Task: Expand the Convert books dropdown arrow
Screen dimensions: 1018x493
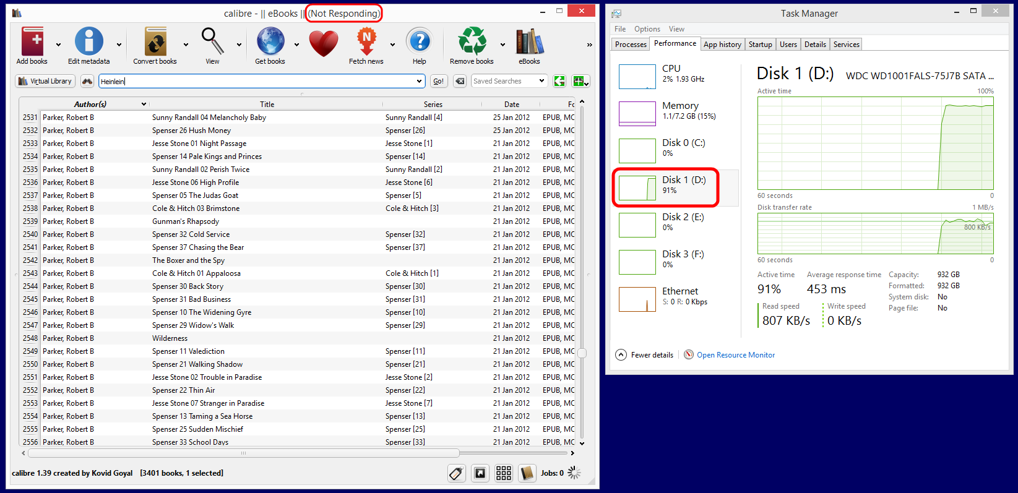Action: tap(186, 45)
